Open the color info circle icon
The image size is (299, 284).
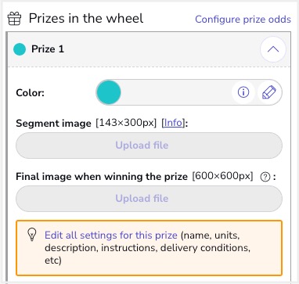pos(243,92)
